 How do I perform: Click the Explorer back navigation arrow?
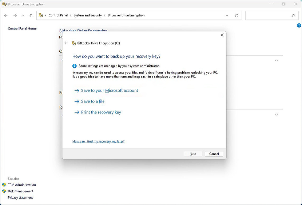(6, 16)
